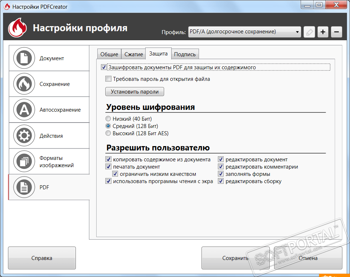Toggle печатать документ checkbox
The height and width of the screenshot is (277, 350).
(108, 166)
